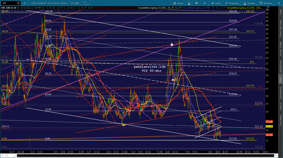Click the chart's horizontal time scrollbar
Screen dimensions: 283x158
click(146, 156)
